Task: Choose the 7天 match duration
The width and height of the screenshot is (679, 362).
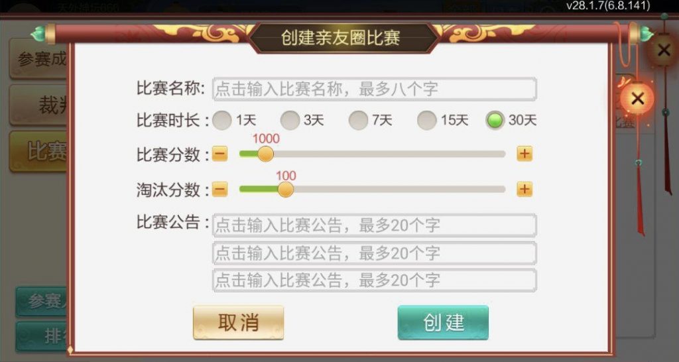Action: (x=359, y=120)
